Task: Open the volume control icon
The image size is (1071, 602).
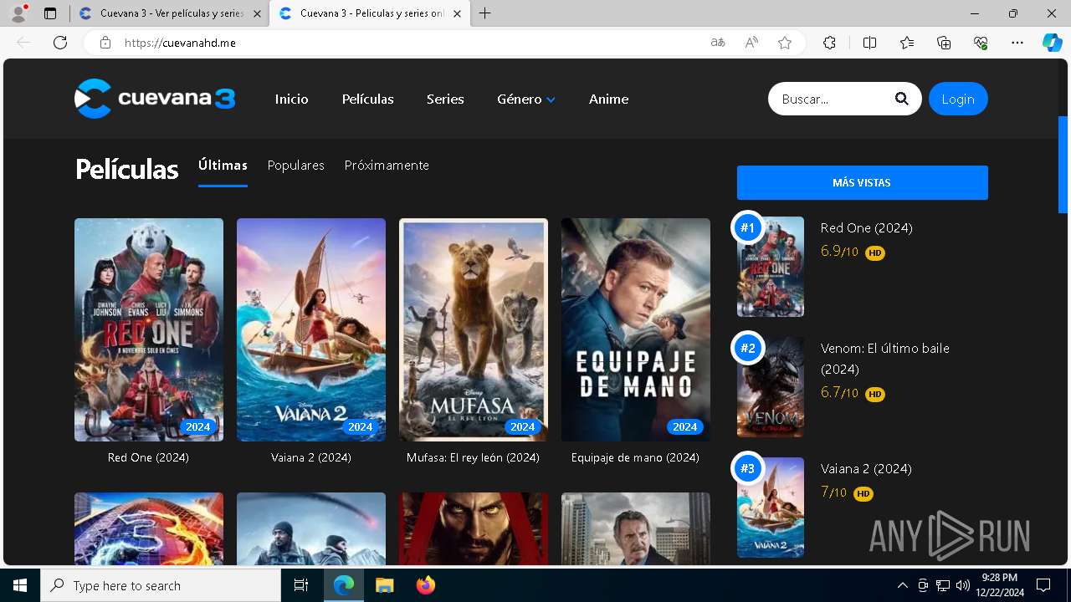Action: coord(962,585)
